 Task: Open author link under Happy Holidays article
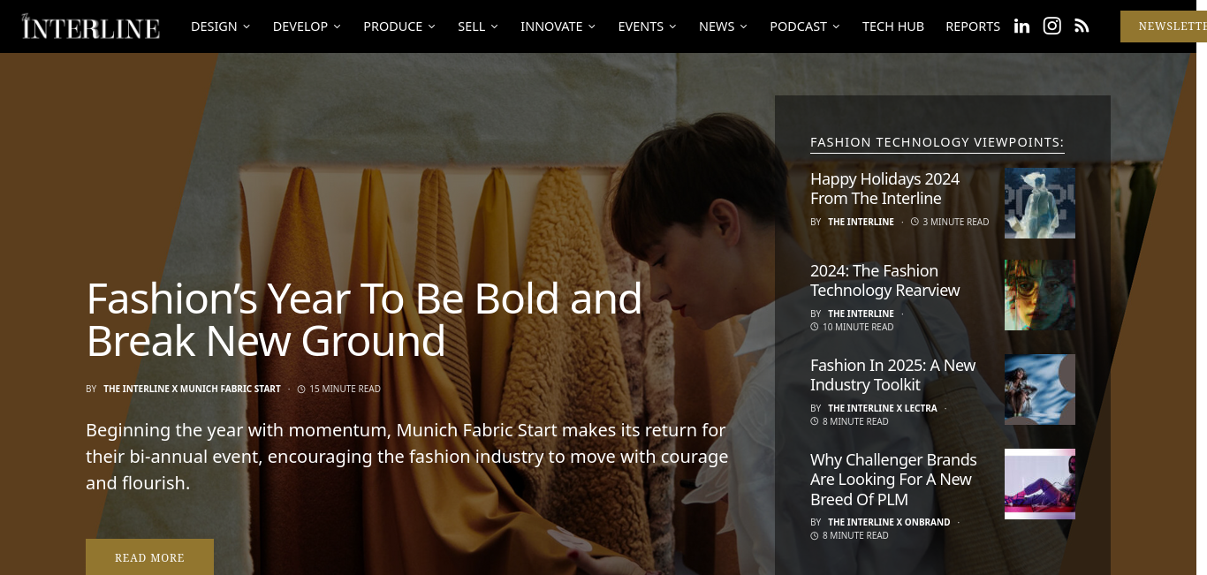861,222
